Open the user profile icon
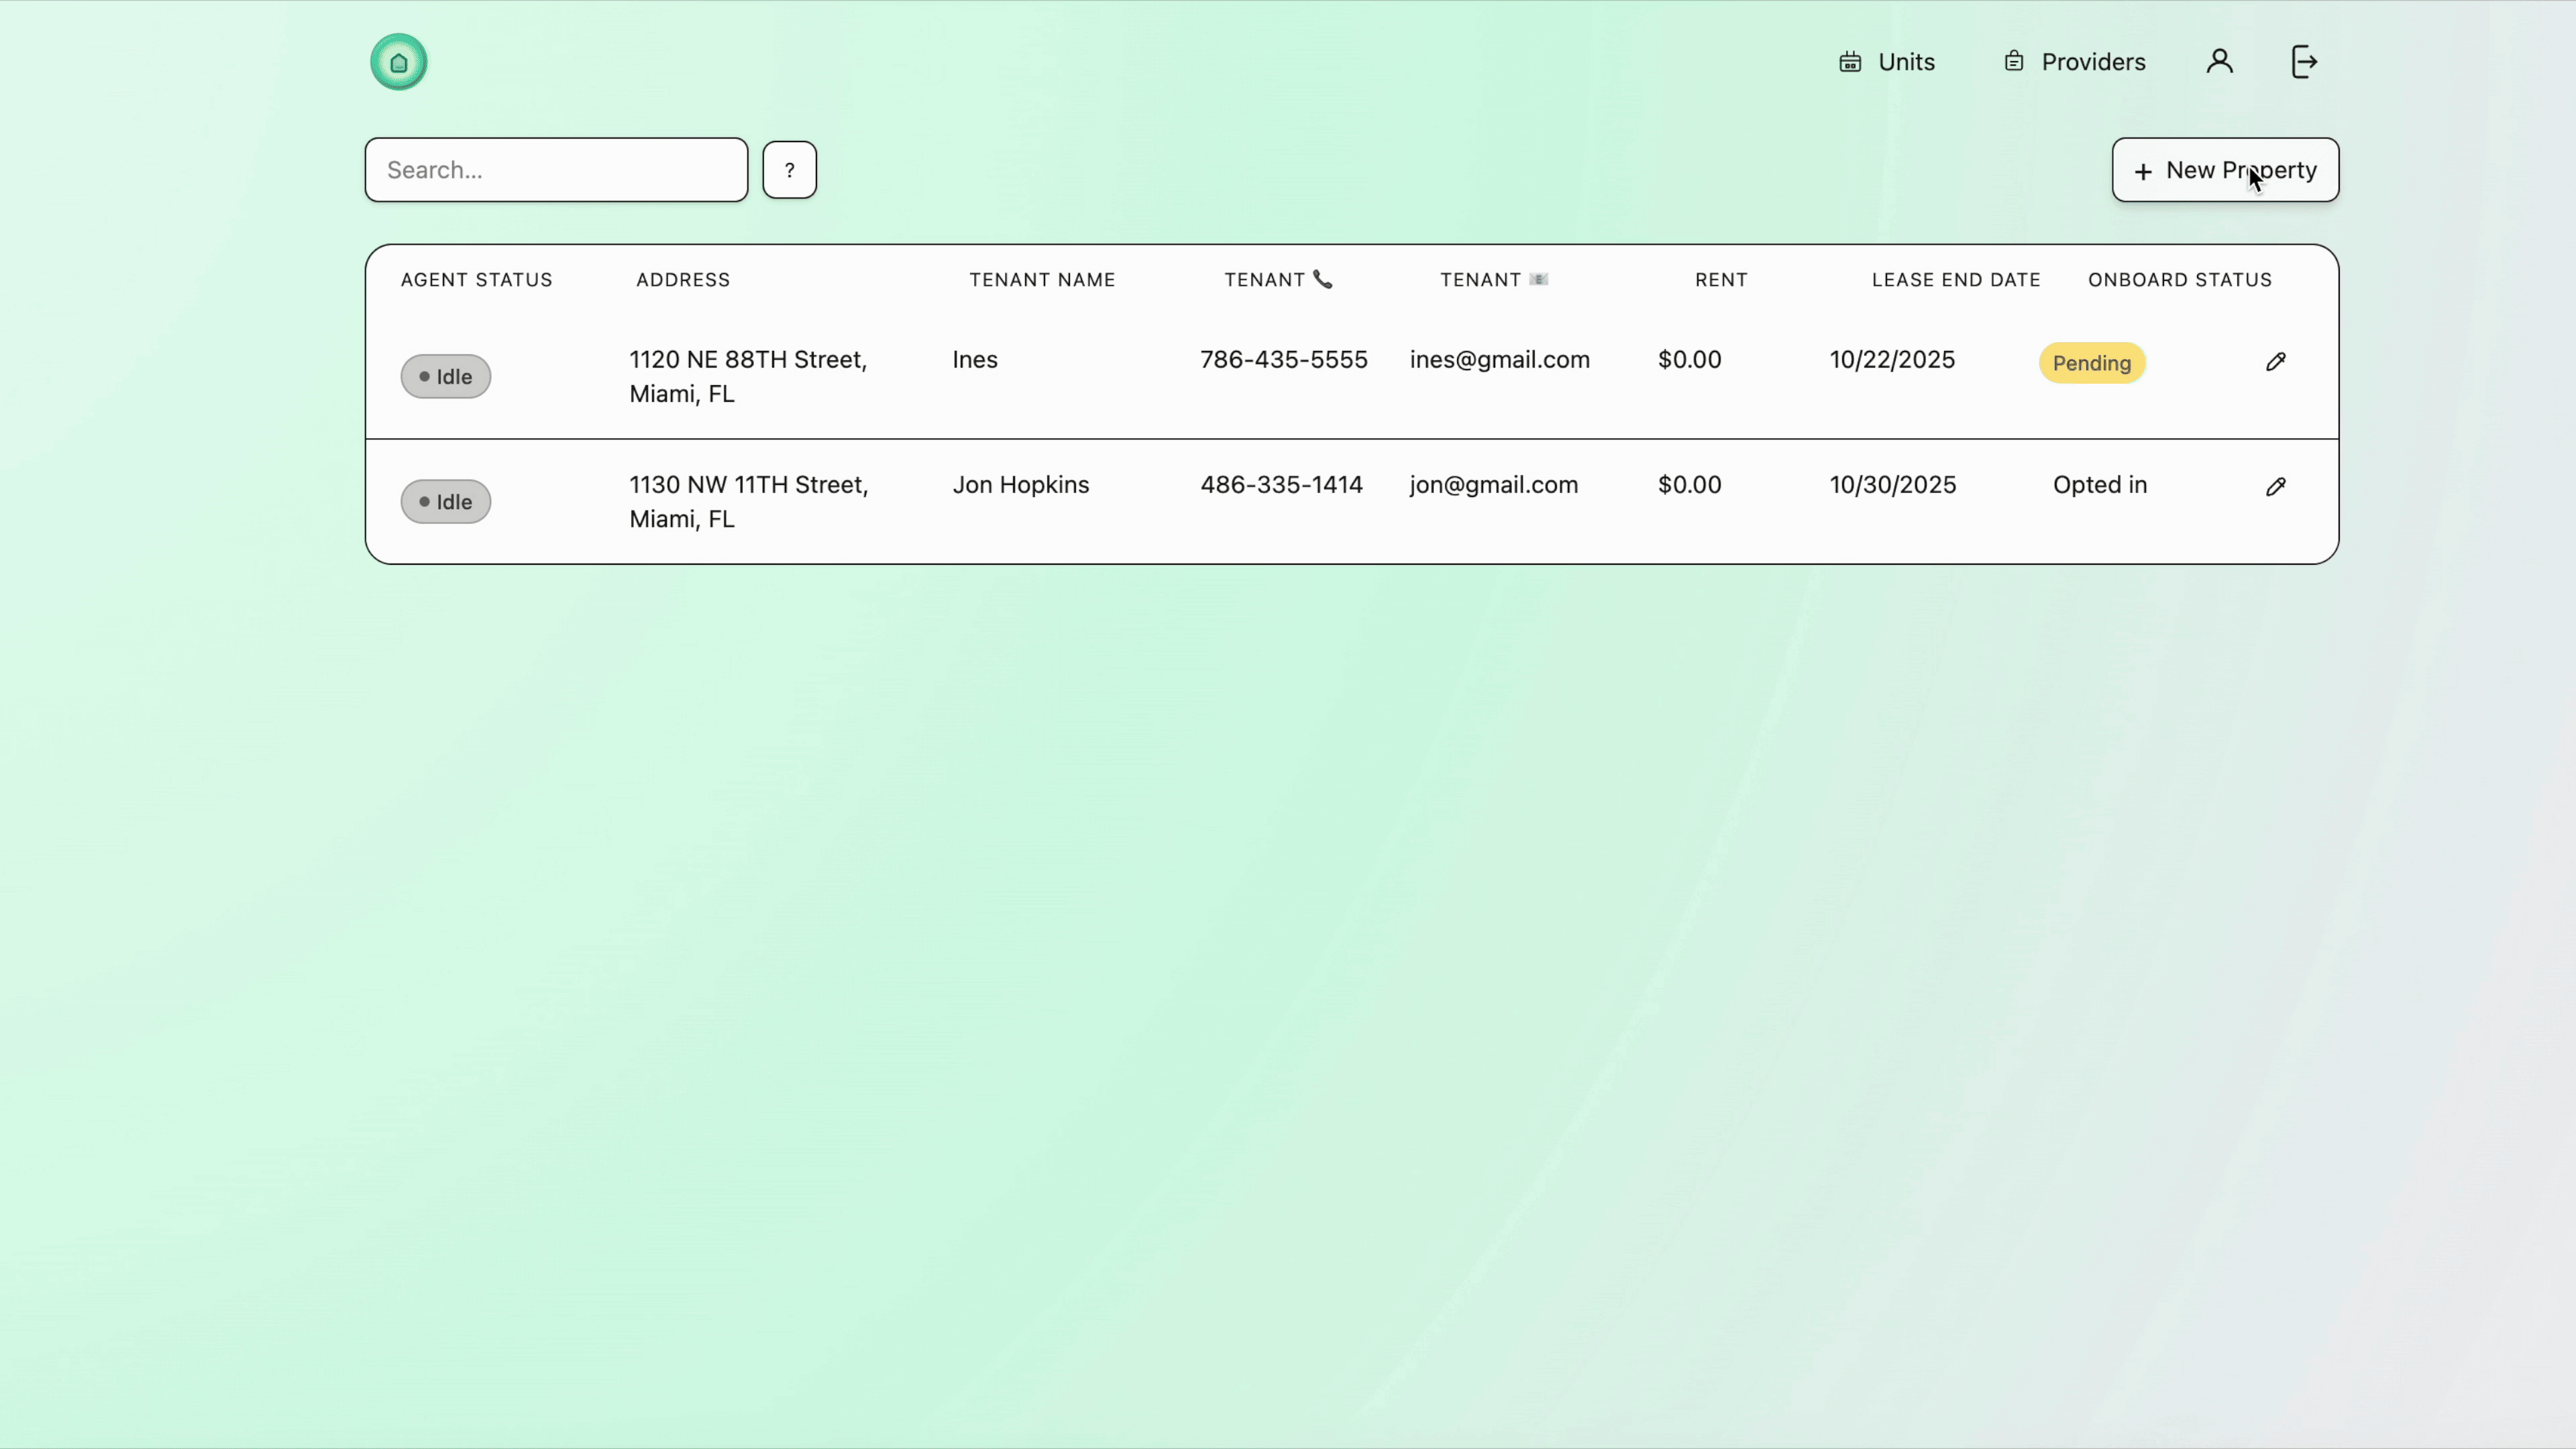 tap(2219, 62)
